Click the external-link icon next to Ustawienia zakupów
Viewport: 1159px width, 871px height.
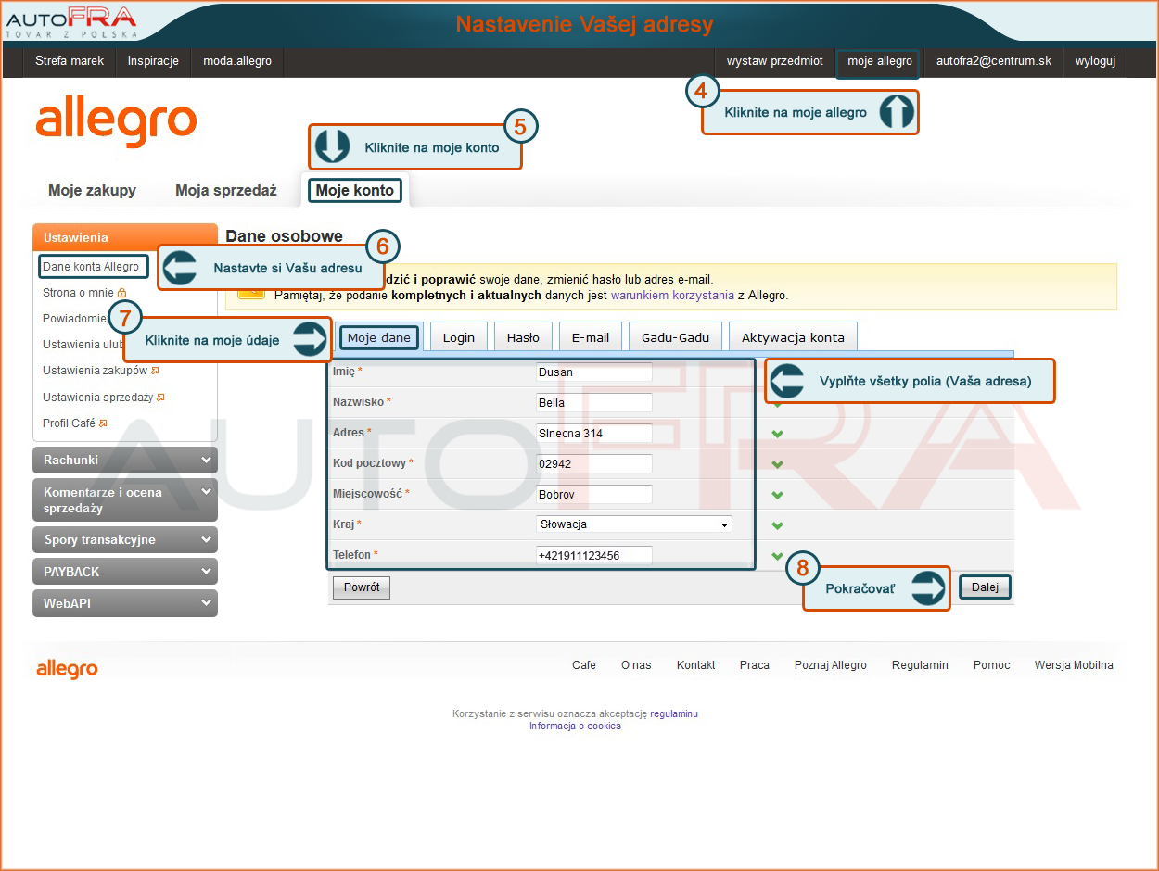[x=155, y=371]
